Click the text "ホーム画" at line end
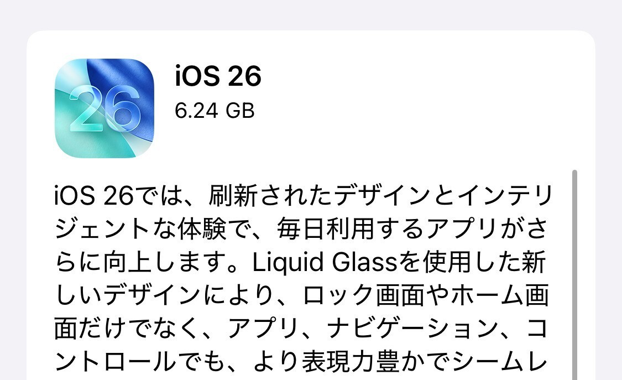Viewport: 622px width, 380px height. (500, 295)
